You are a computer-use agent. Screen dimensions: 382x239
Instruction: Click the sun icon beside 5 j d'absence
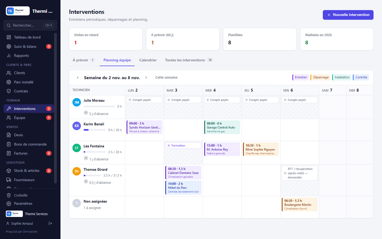(86, 113)
